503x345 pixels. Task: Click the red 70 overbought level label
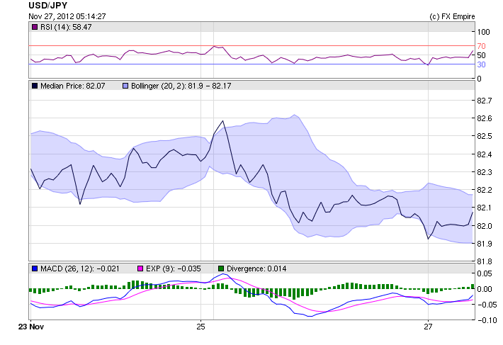pyautogui.click(x=481, y=45)
